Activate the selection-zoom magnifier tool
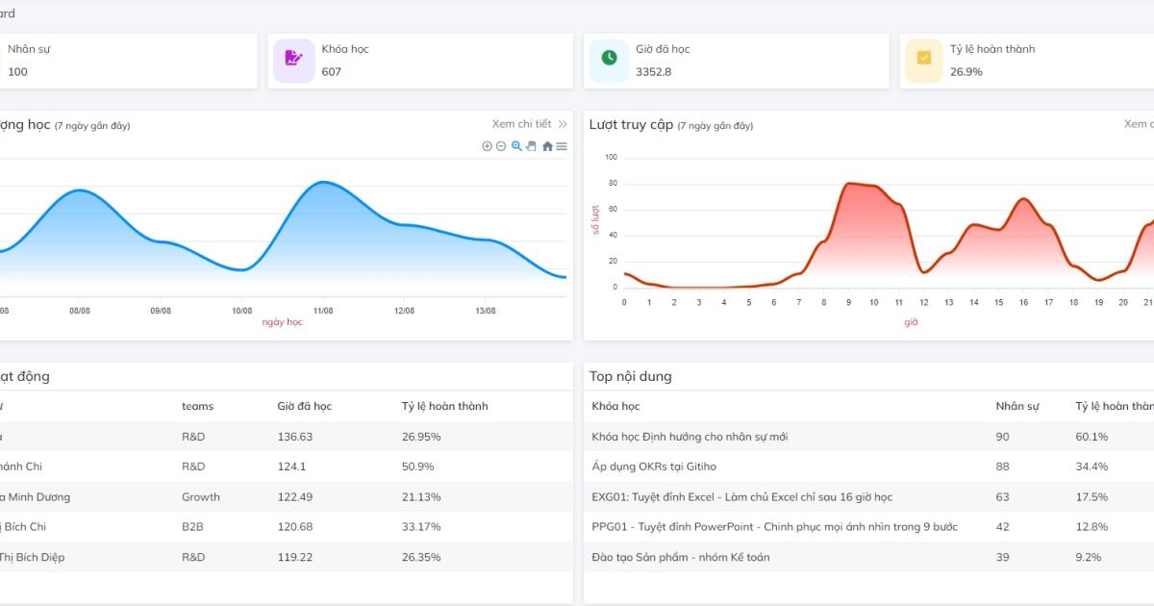The height and width of the screenshot is (606, 1154). click(516, 146)
